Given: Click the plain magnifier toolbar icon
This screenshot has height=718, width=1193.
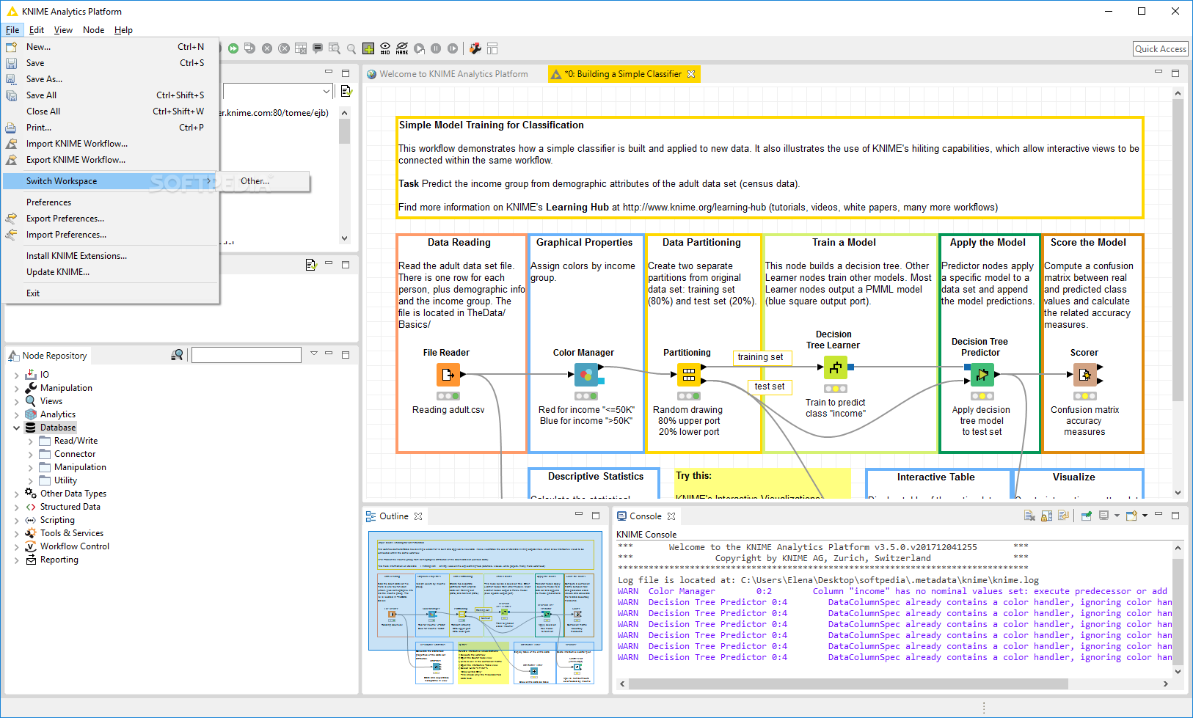Looking at the screenshot, I should 351,48.
